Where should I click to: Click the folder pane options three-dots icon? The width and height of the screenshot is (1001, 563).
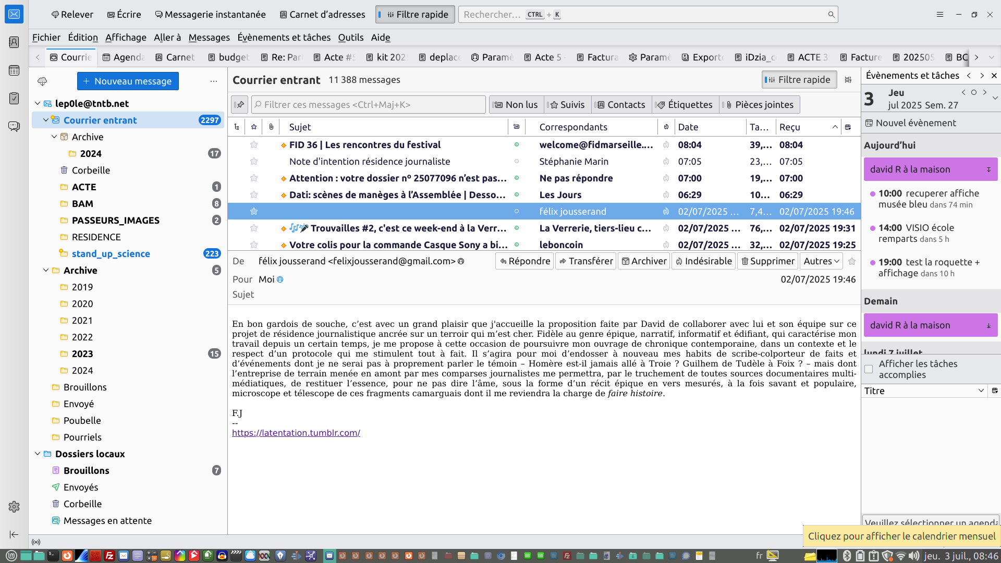(214, 81)
